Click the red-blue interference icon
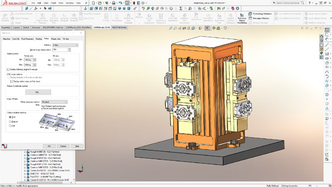This screenshot has height=187, width=332. (233, 8)
